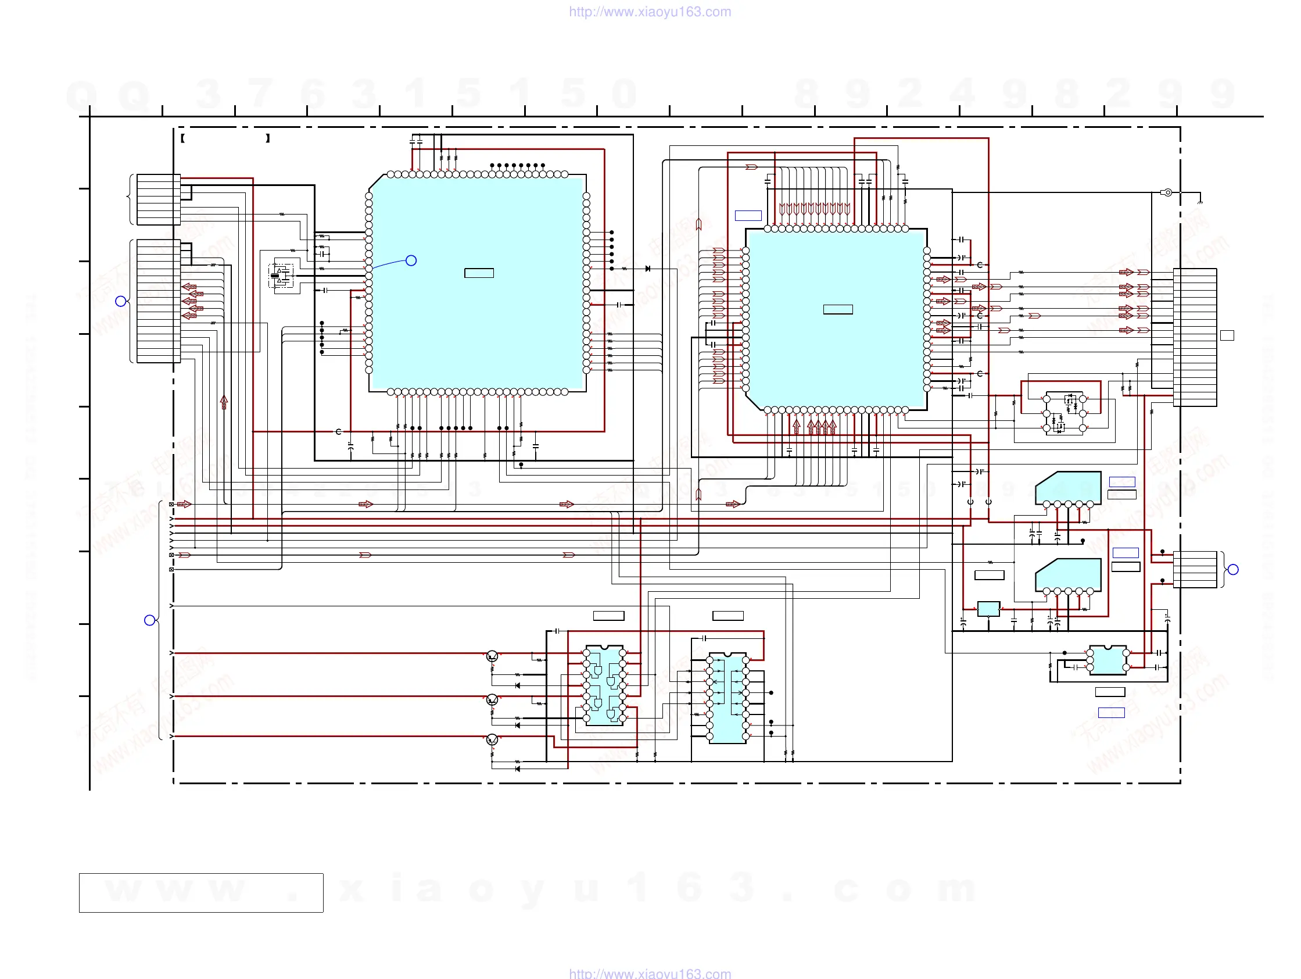The height and width of the screenshot is (979, 1301).
Task: Click the blue outlined box above the right large IC
Action: (748, 216)
